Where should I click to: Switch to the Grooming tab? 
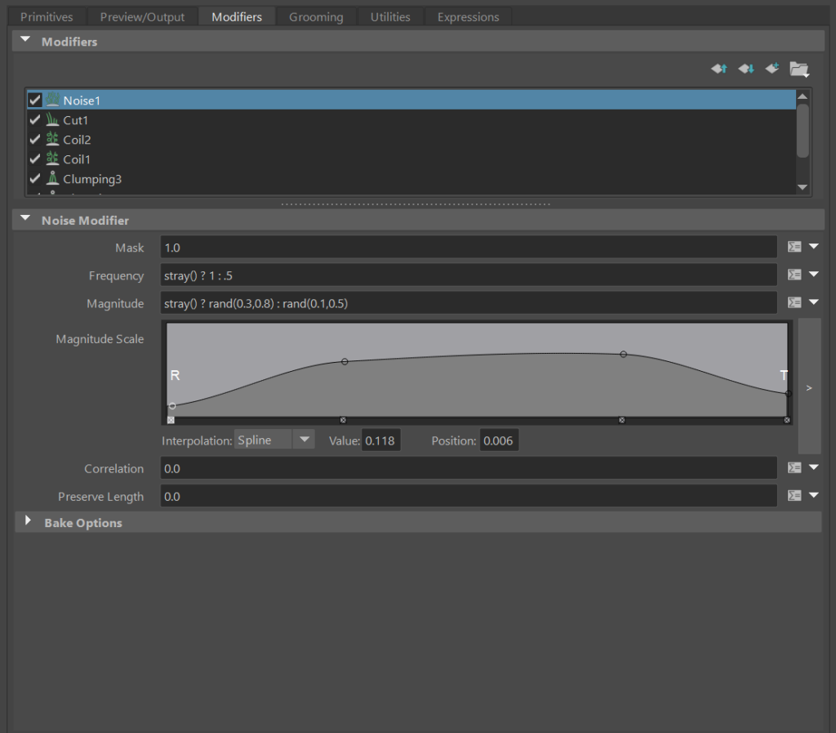(316, 17)
